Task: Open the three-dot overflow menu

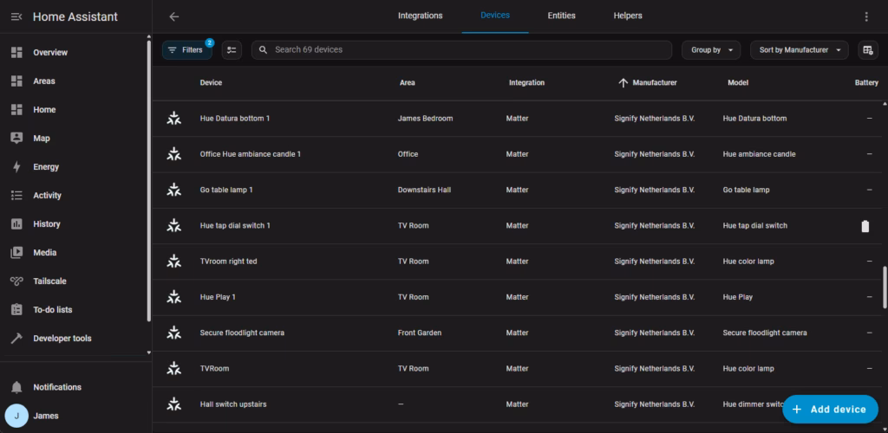Action: click(865, 16)
